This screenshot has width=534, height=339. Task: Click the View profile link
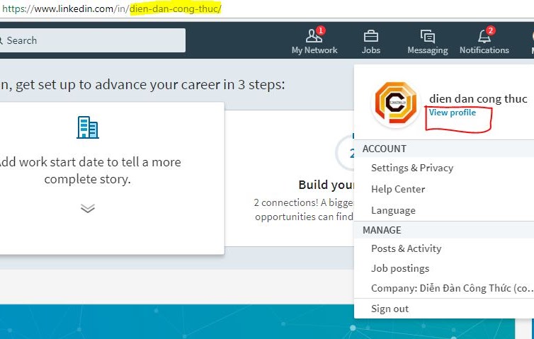(452, 113)
